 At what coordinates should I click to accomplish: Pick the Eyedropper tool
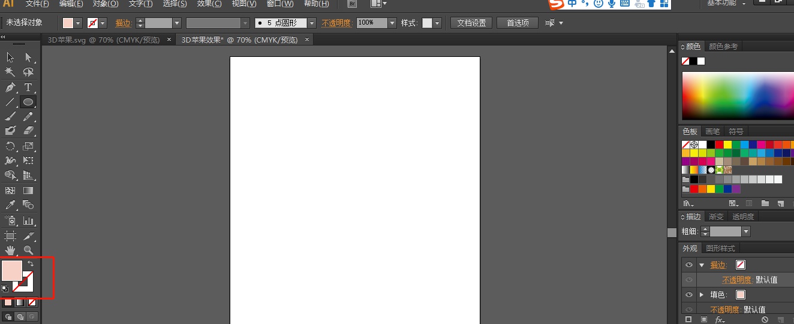[10, 205]
